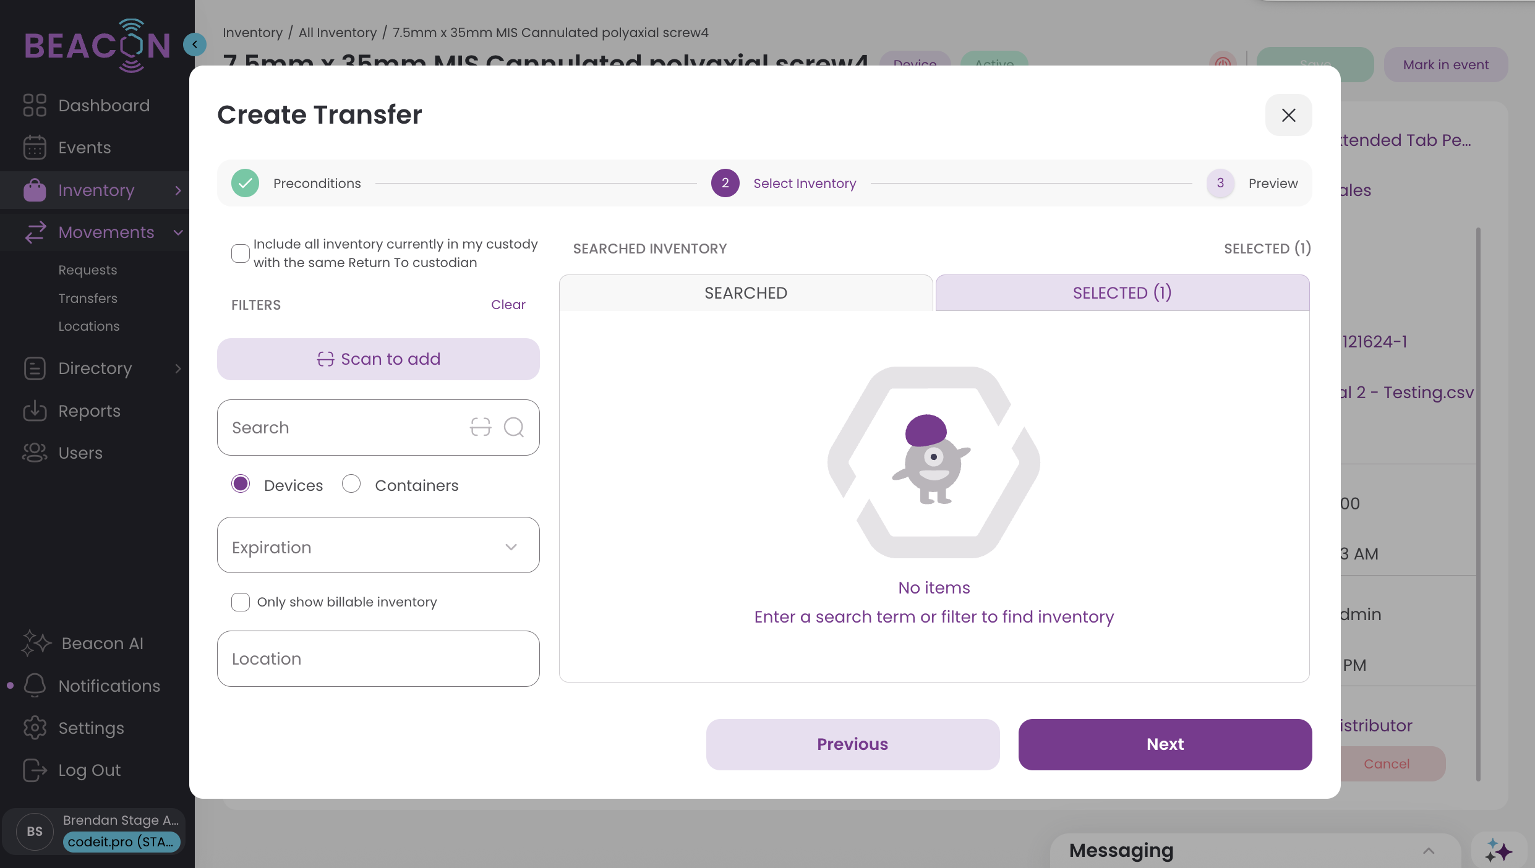This screenshot has width=1535, height=868.
Task: Collapse sidebar with the blue arrow icon
Action: click(x=195, y=45)
